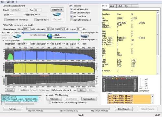Switch to the Info2 tab

[x=112, y=6]
